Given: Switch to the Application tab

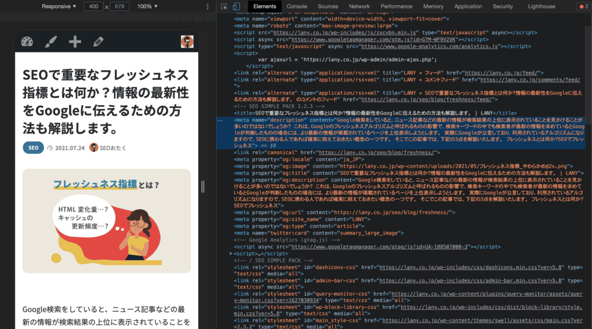Looking at the screenshot, I should (468, 6).
